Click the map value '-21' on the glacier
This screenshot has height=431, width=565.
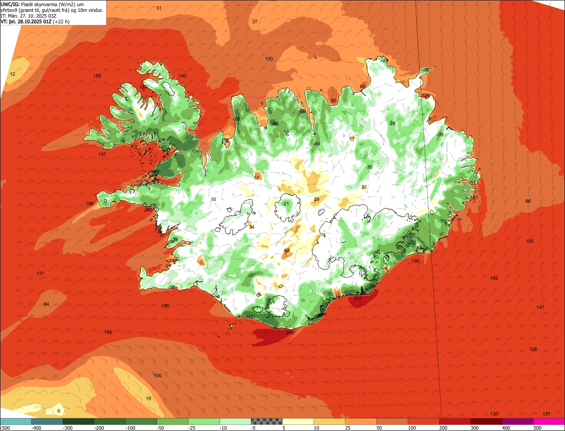(286, 204)
